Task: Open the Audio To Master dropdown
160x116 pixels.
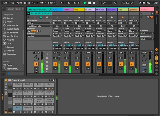Action: coord(39,36)
